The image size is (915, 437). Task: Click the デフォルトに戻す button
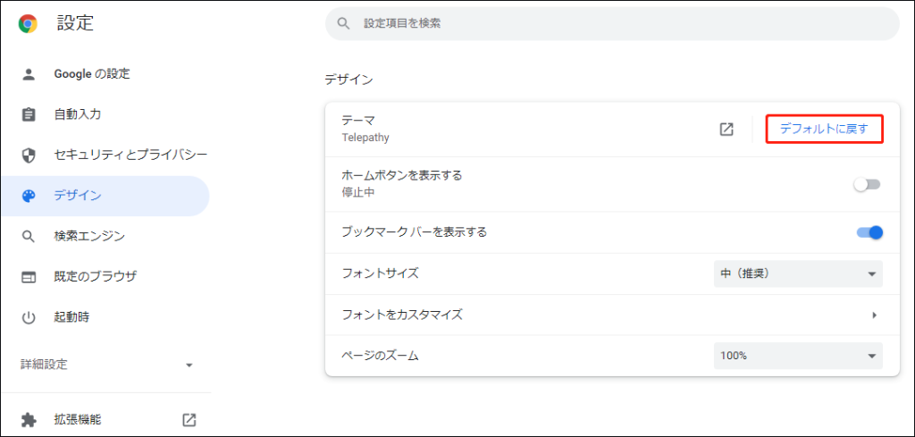pos(824,130)
